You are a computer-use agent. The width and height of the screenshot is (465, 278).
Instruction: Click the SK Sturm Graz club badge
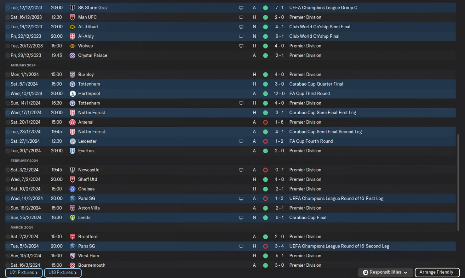pyautogui.click(x=72, y=8)
